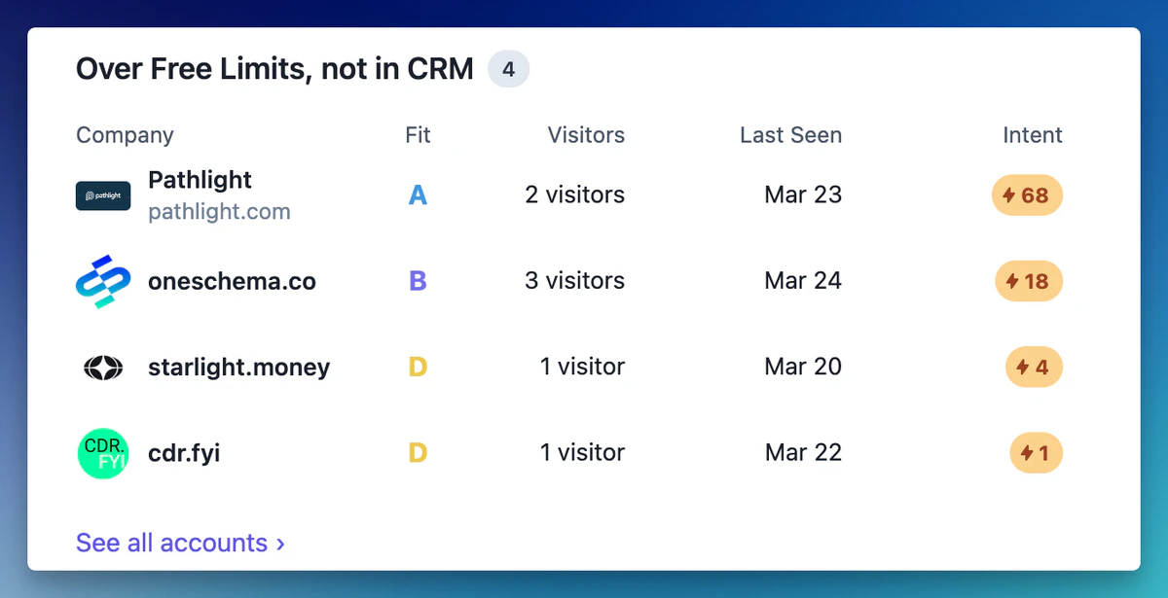Viewport: 1168px width, 598px height.
Task: Open the See all accounts link
Action: 180,543
